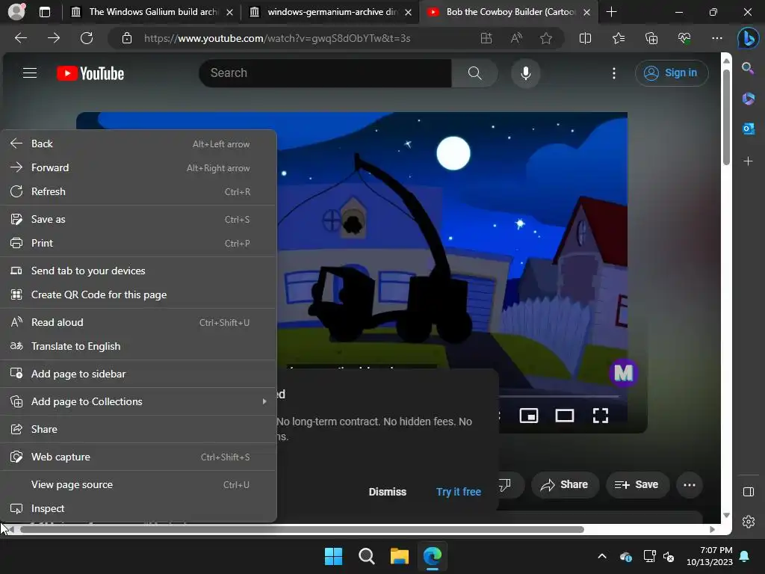Viewport: 765px width, 574px height.
Task: Click the channel watermark M on video
Action: [x=624, y=374]
